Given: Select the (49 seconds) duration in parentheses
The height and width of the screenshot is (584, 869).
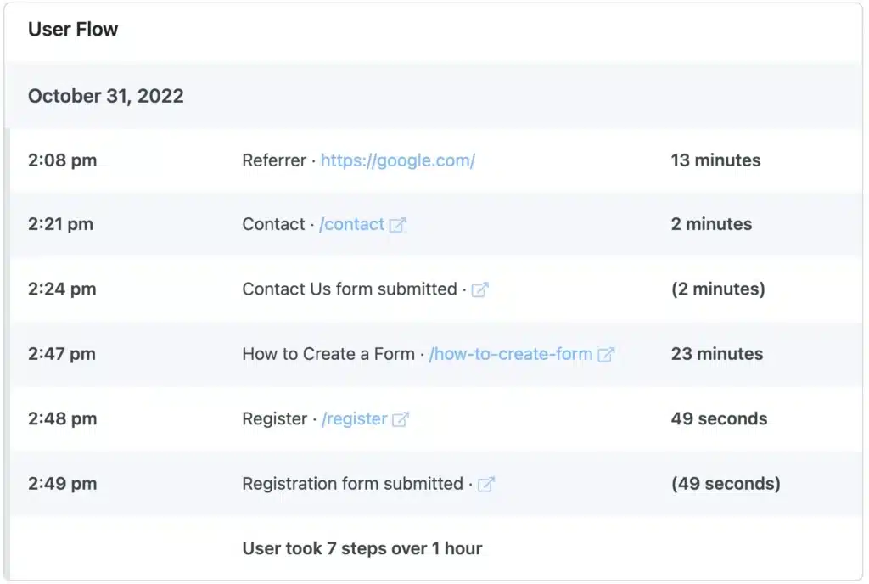Looking at the screenshot, I should (x=726, y=483).
